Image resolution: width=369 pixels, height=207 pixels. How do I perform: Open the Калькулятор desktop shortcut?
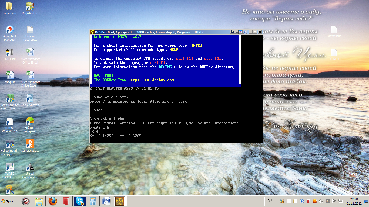click(30, 100)
